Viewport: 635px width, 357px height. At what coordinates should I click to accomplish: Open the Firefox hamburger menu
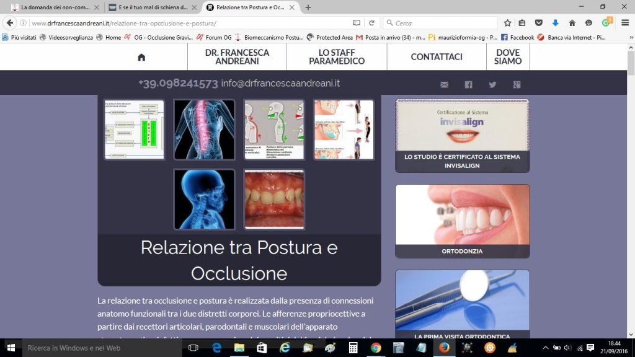(x=625, y=23)
